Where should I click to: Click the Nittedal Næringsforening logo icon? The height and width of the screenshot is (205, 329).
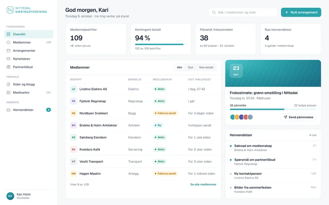coord(10,10)
